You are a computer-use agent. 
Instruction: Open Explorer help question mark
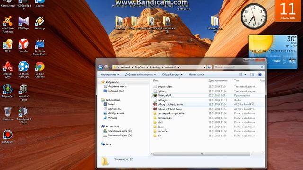[260, 75]
